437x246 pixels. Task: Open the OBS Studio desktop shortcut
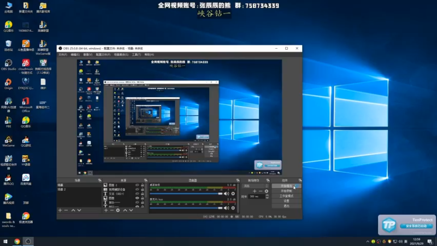pyautogui.click(x=8, y=65)
